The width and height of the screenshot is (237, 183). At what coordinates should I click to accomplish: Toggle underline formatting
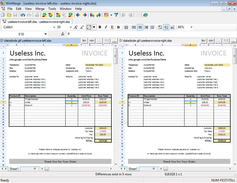pos(112,27)
